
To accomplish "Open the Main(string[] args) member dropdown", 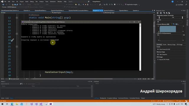I will click(128, 13).
